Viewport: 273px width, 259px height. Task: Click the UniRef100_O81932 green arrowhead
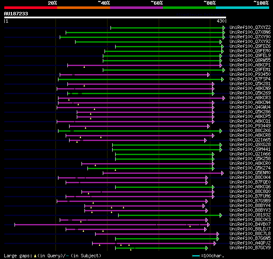coord(221,216)
